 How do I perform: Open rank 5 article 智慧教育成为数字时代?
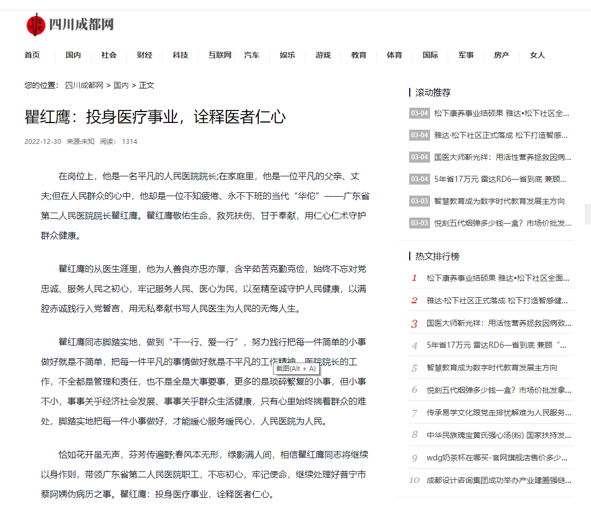(x=492, y=368)
